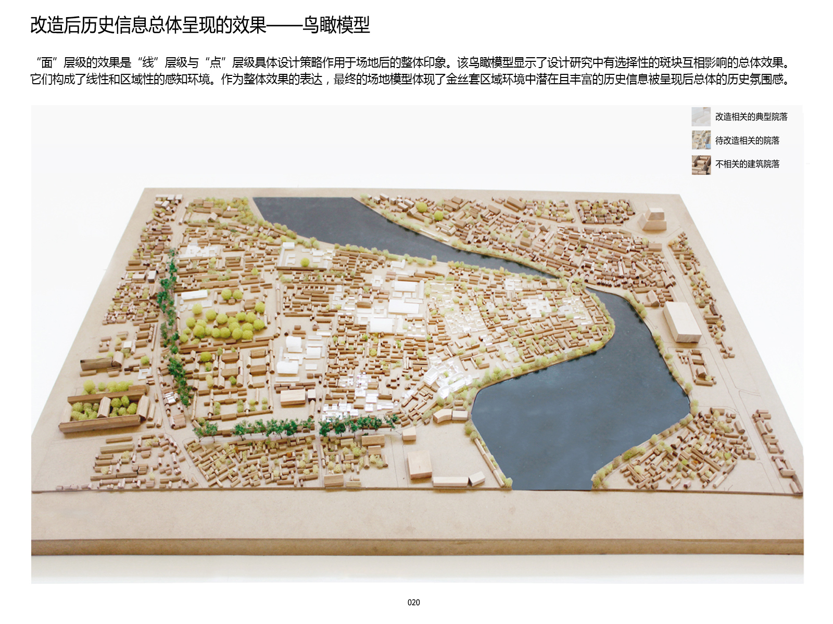
Task: Click the page number 020
Action: [x=413, y=602]
